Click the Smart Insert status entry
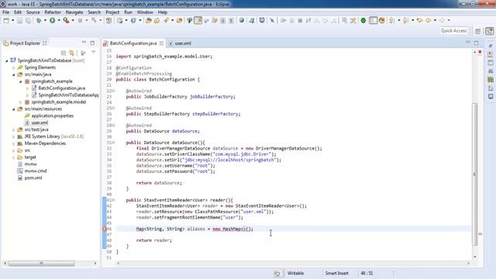Image resolution: width=496 pixels, height=279 pixels. [336, 274]
